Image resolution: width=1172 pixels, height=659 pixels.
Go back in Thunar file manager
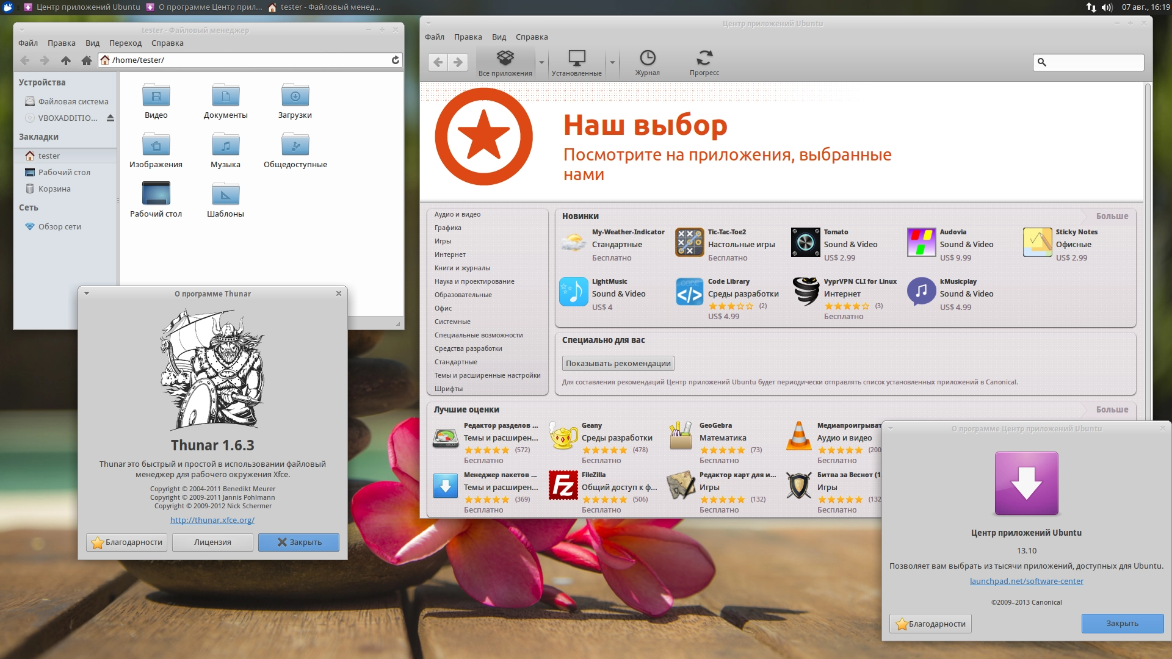pyautogui.click(x=25, y=60)
